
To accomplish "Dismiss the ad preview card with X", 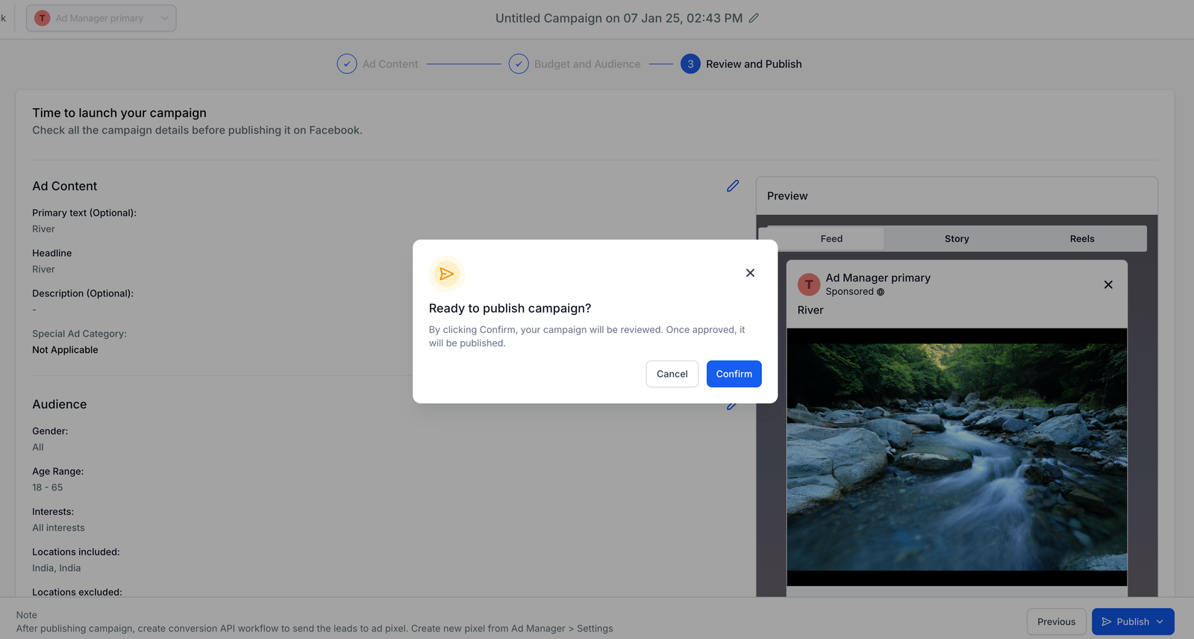I will (x=1108, y=284).
